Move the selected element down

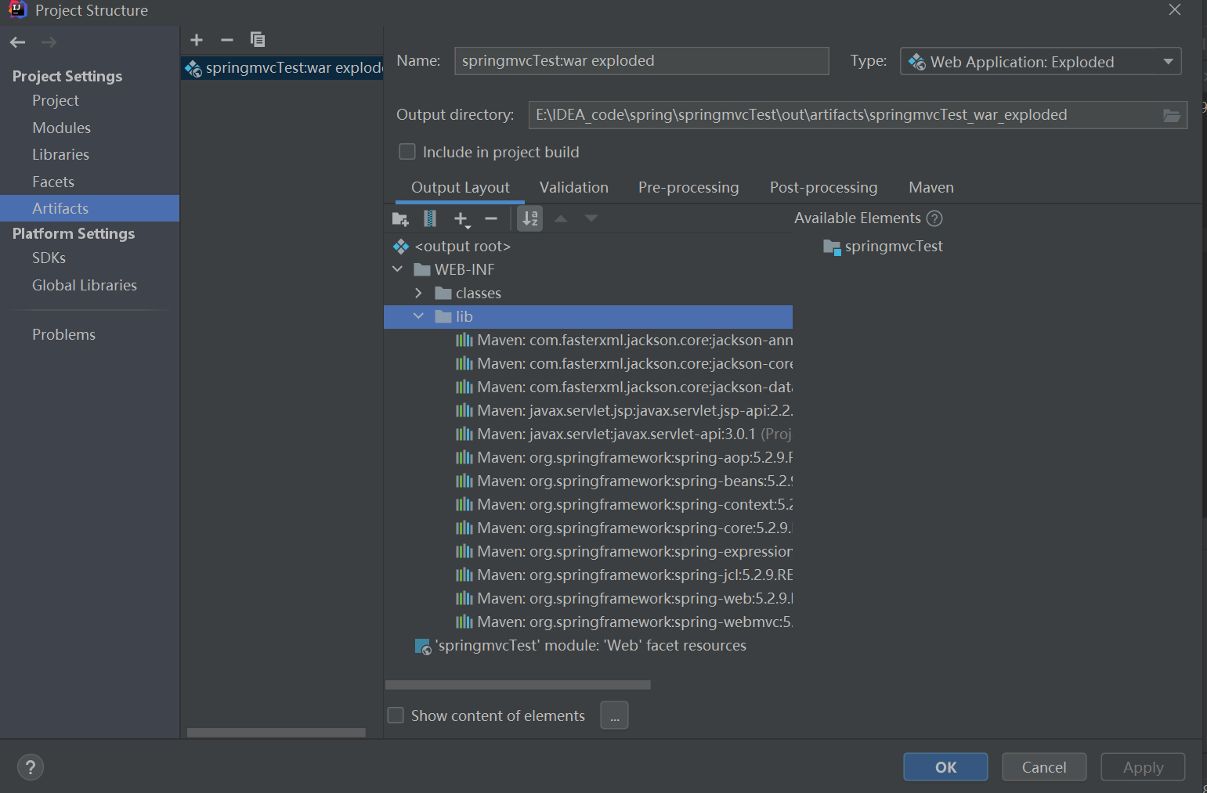(591, 218)
